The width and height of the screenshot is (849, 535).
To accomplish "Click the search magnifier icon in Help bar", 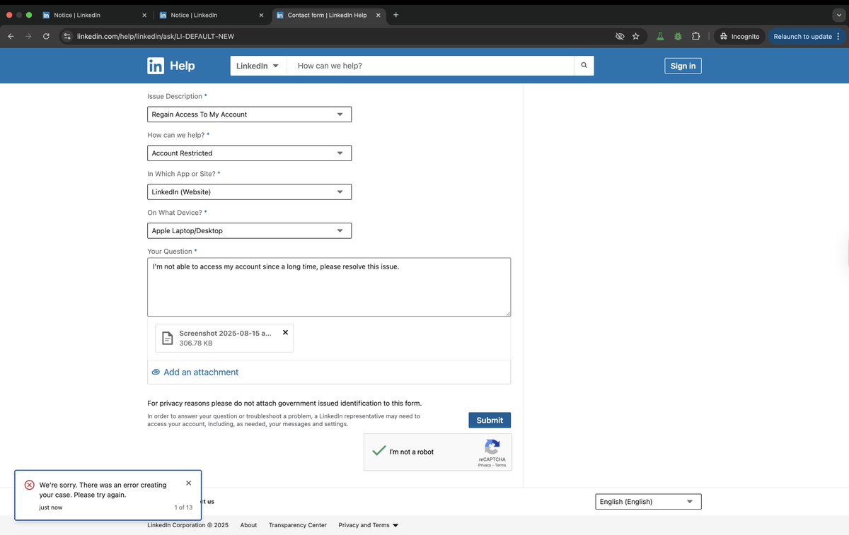I will (x=584, y=66).
